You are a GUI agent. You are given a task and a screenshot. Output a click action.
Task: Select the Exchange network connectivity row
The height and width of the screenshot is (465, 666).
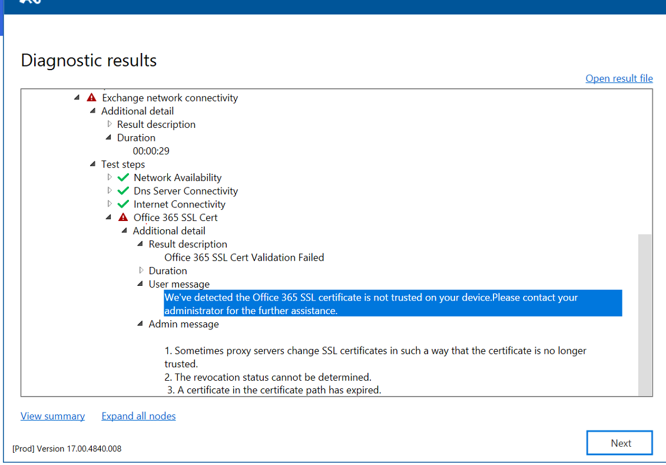pyautogui.click(x=170, y=98)
